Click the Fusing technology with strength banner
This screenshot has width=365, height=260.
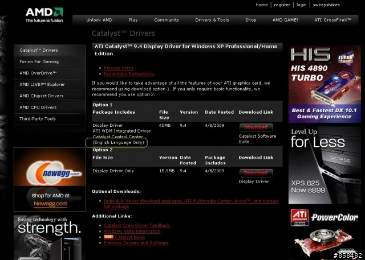(x=50, y=237)
